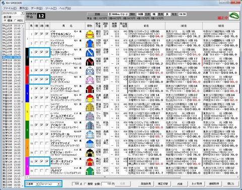Click the race list scroll up arrow
This screenshot has width=242, height=190.
tap(23, 25)
